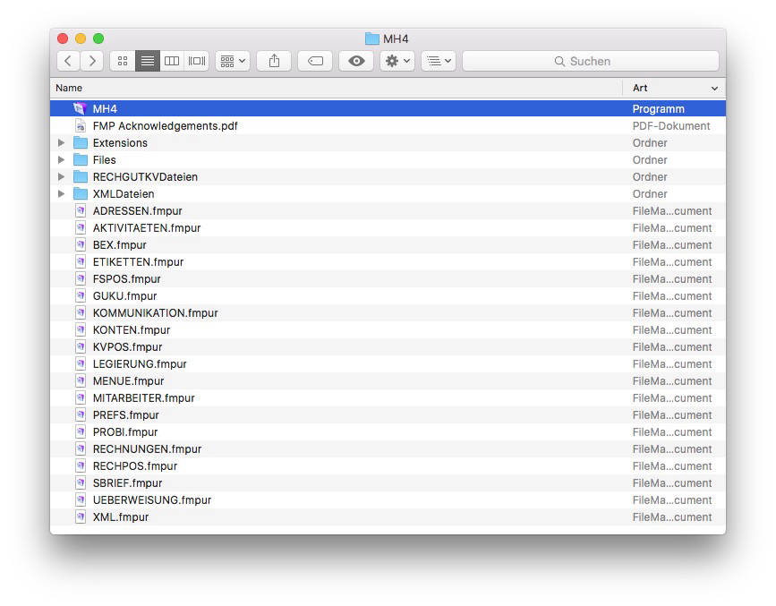Open the path/list options dropdown
The height and width of the screenshot is (606, 776).
439,61
